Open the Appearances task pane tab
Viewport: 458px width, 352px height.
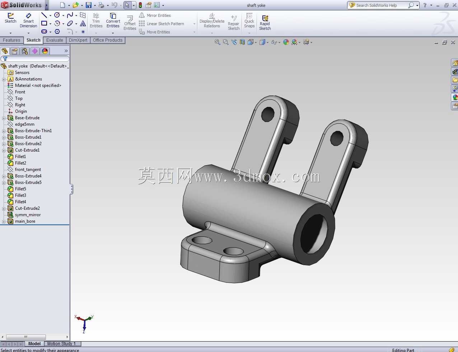tap(455, 97)
